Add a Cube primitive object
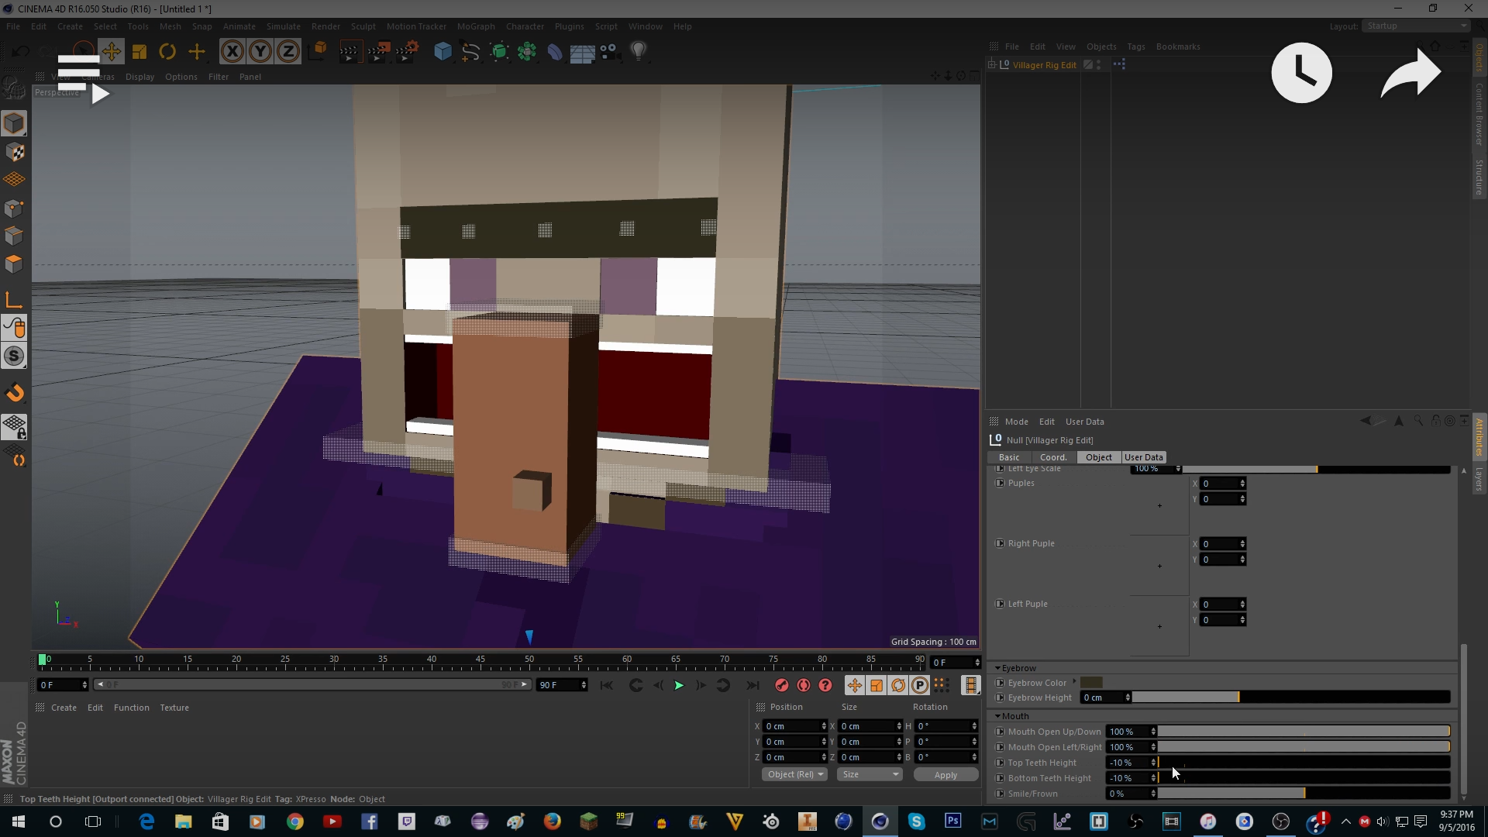 click(443, 52)
